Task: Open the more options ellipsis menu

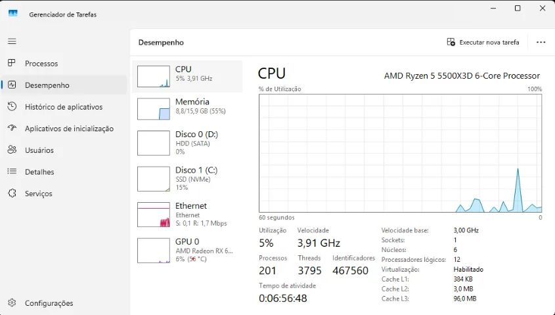Action: pos(541,42)
